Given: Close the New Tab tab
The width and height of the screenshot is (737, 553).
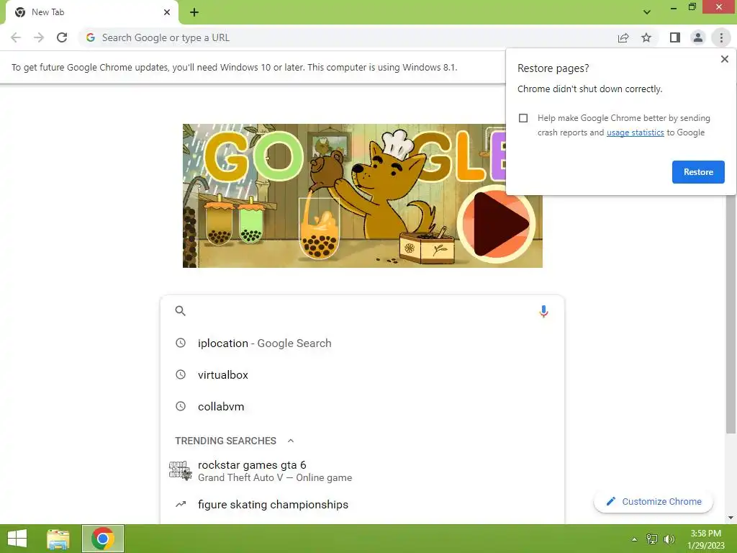Looking at the screenshot, I should click(167, 12).
